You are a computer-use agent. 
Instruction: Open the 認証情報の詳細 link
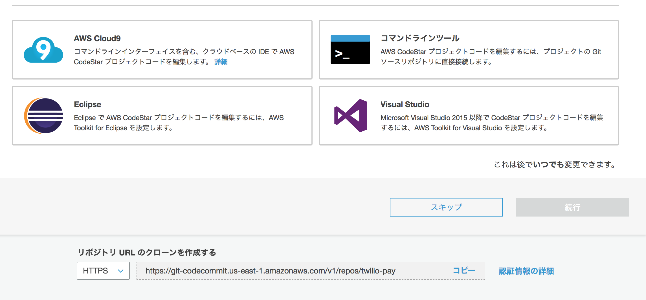[x=526, y=271]
